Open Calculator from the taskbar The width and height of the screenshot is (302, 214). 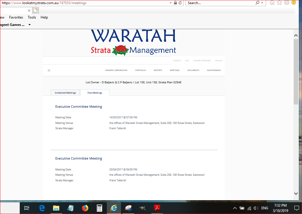(99, 208)
